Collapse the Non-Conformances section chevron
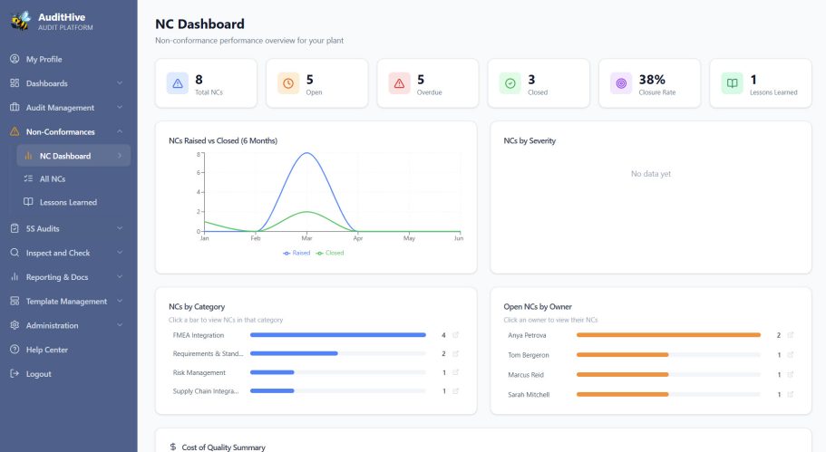The image size is (826, 452). coord(120,131)
